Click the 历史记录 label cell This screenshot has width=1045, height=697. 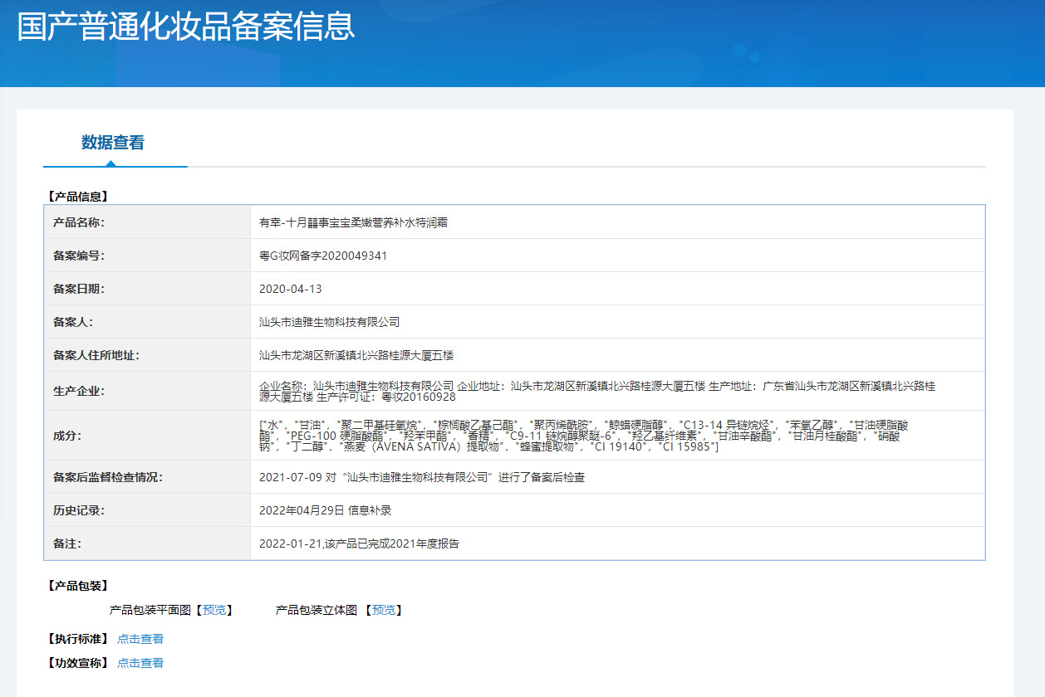click(147, 510)
